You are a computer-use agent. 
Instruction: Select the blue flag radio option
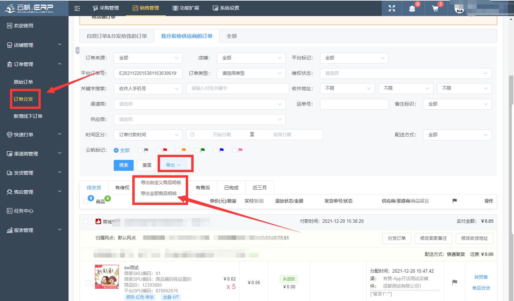click(216, 150)
